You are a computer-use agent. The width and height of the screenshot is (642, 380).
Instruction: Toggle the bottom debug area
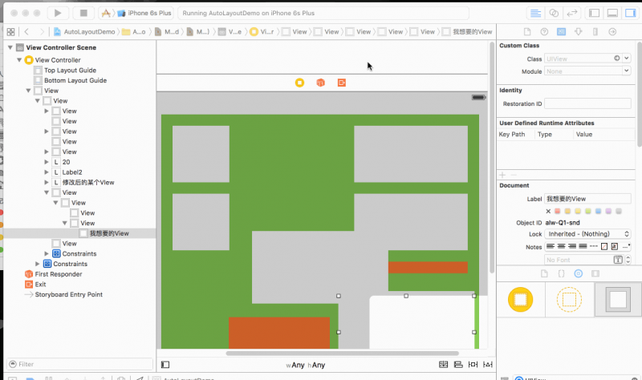pos(612,14)
